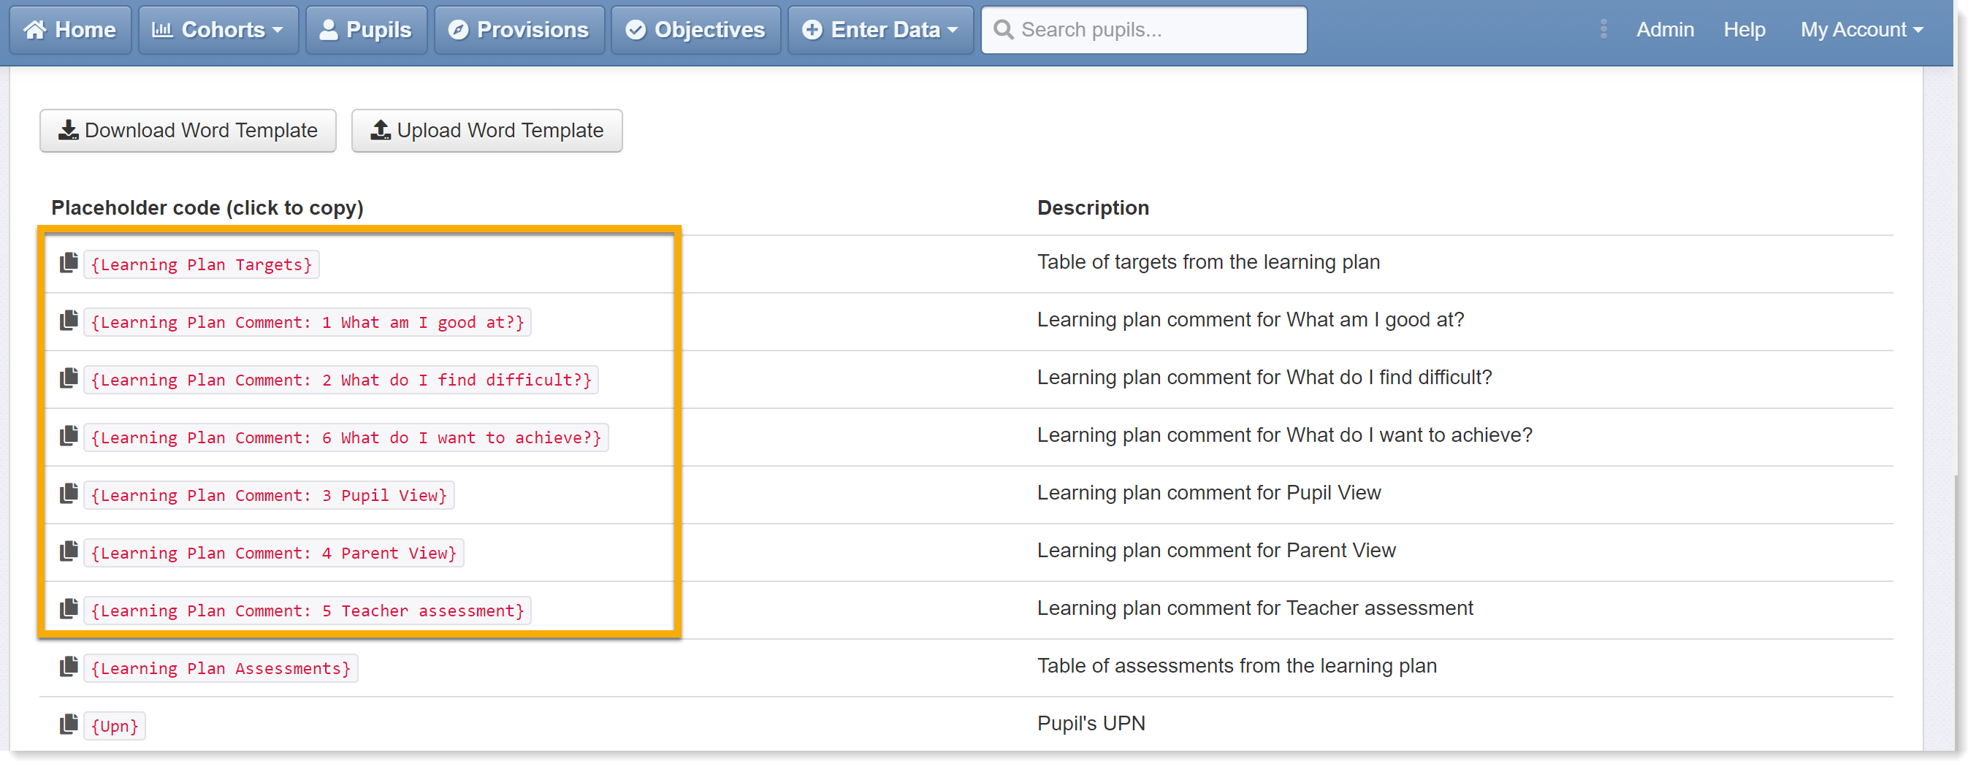
Task: Click copy icon for Learning Plan Assessments
Action: click(69, 667)
